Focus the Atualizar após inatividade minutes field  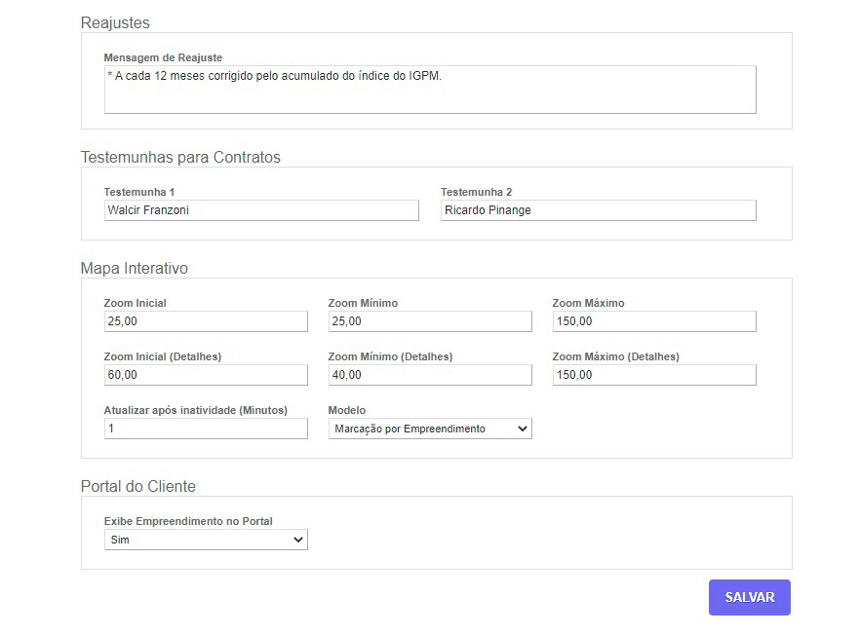pyautogui.click(x=206, y=429)
